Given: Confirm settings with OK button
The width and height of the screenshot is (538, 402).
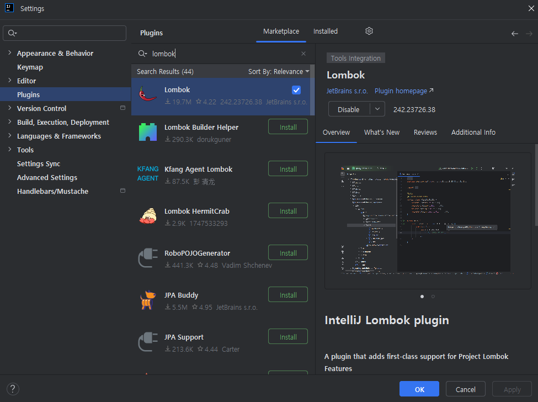Looking at the screenshot, I should [x=419, y=389].
